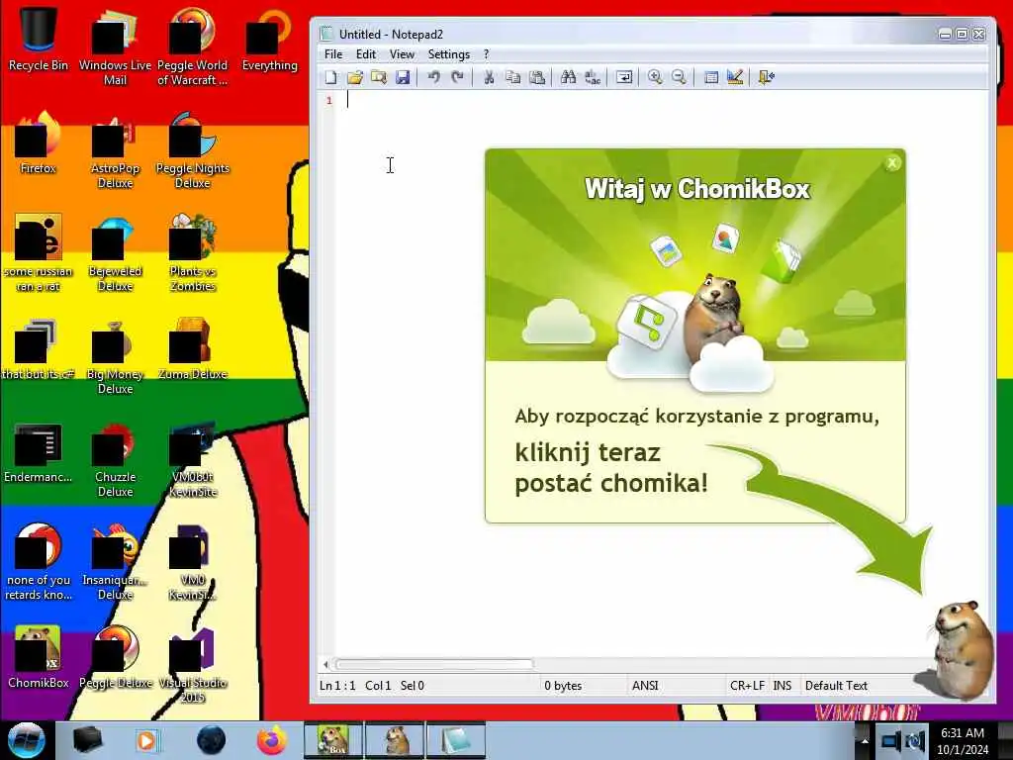Switch to Notepad2 taskbar button
The width and height of the screenshot is (1013, 760).
pos(456,740)
